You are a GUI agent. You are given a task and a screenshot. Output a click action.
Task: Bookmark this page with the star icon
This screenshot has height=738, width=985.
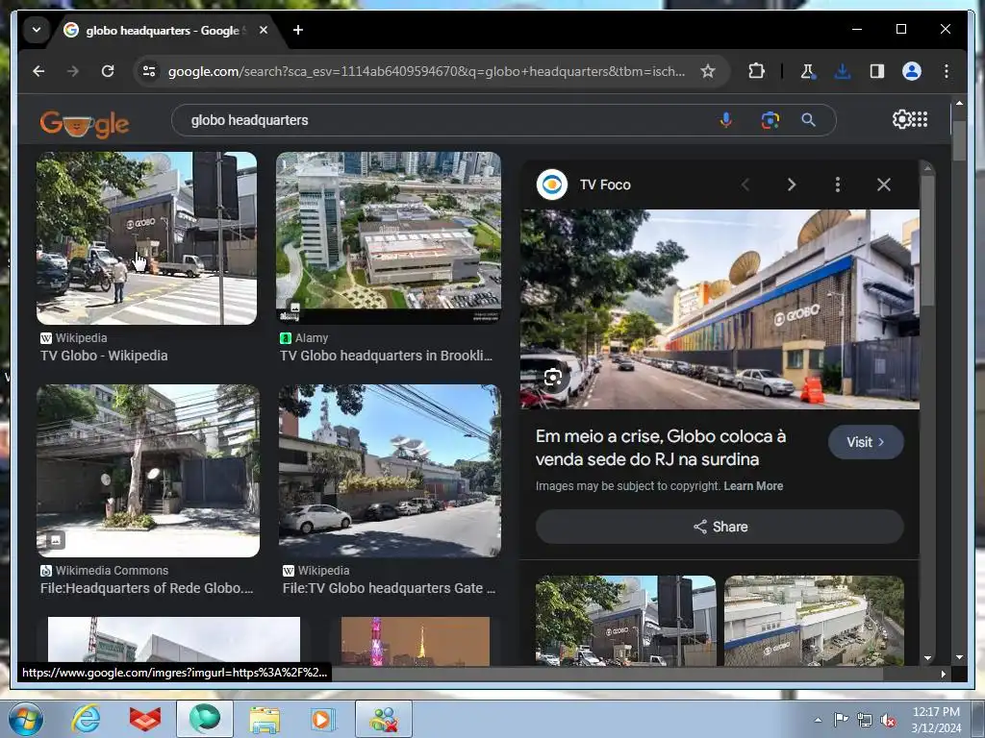[708, 71]
